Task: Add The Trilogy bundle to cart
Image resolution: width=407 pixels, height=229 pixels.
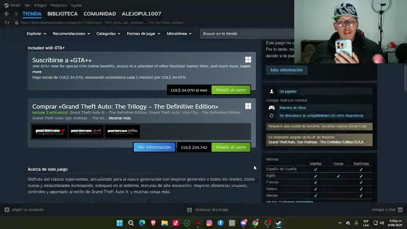Action: 231,147
